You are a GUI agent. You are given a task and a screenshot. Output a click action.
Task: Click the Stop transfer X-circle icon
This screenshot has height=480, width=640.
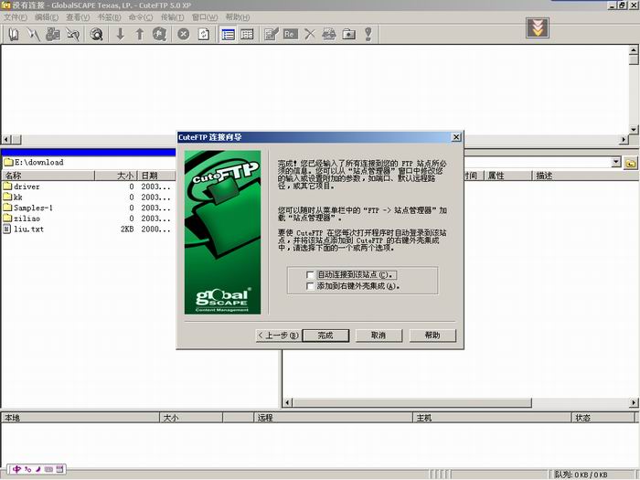coord(184,35)
